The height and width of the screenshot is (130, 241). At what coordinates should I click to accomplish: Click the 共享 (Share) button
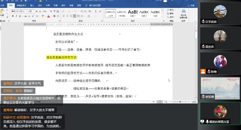tap(191, 5)
